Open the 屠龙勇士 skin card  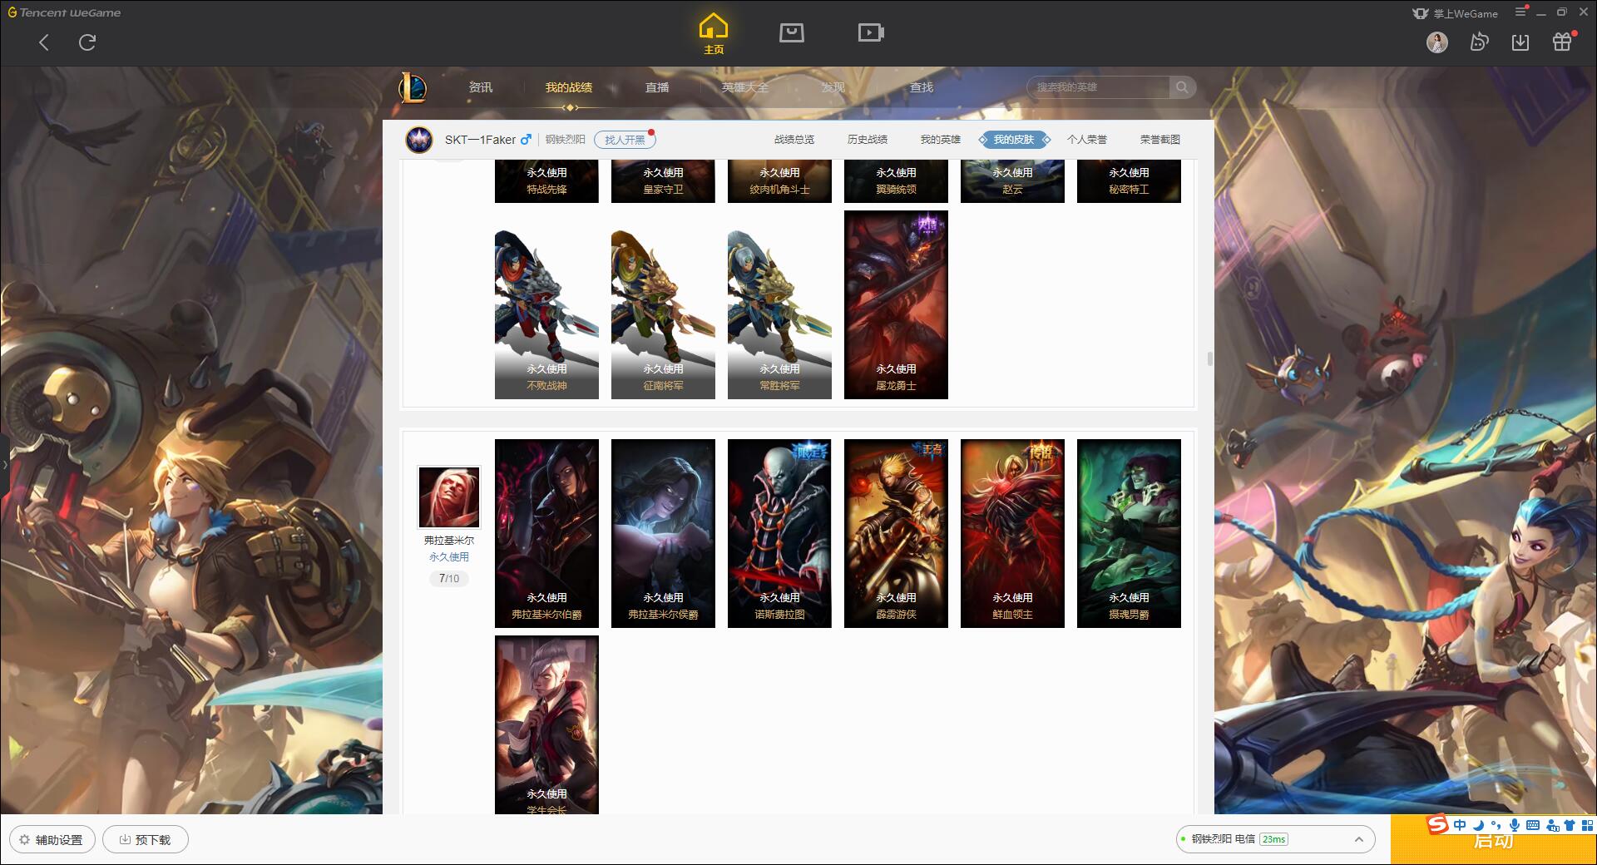tap(896, 304)
